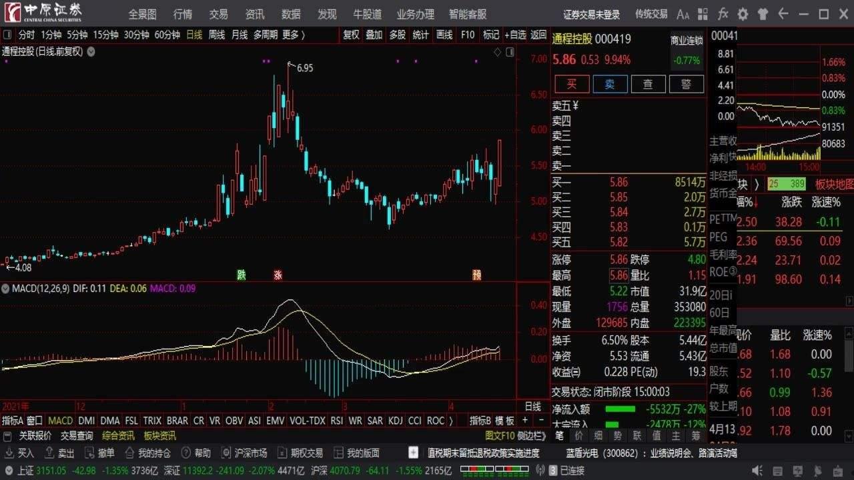Click the +自选 add to watchlist button

pyautogui.click(x=515, y=35)
